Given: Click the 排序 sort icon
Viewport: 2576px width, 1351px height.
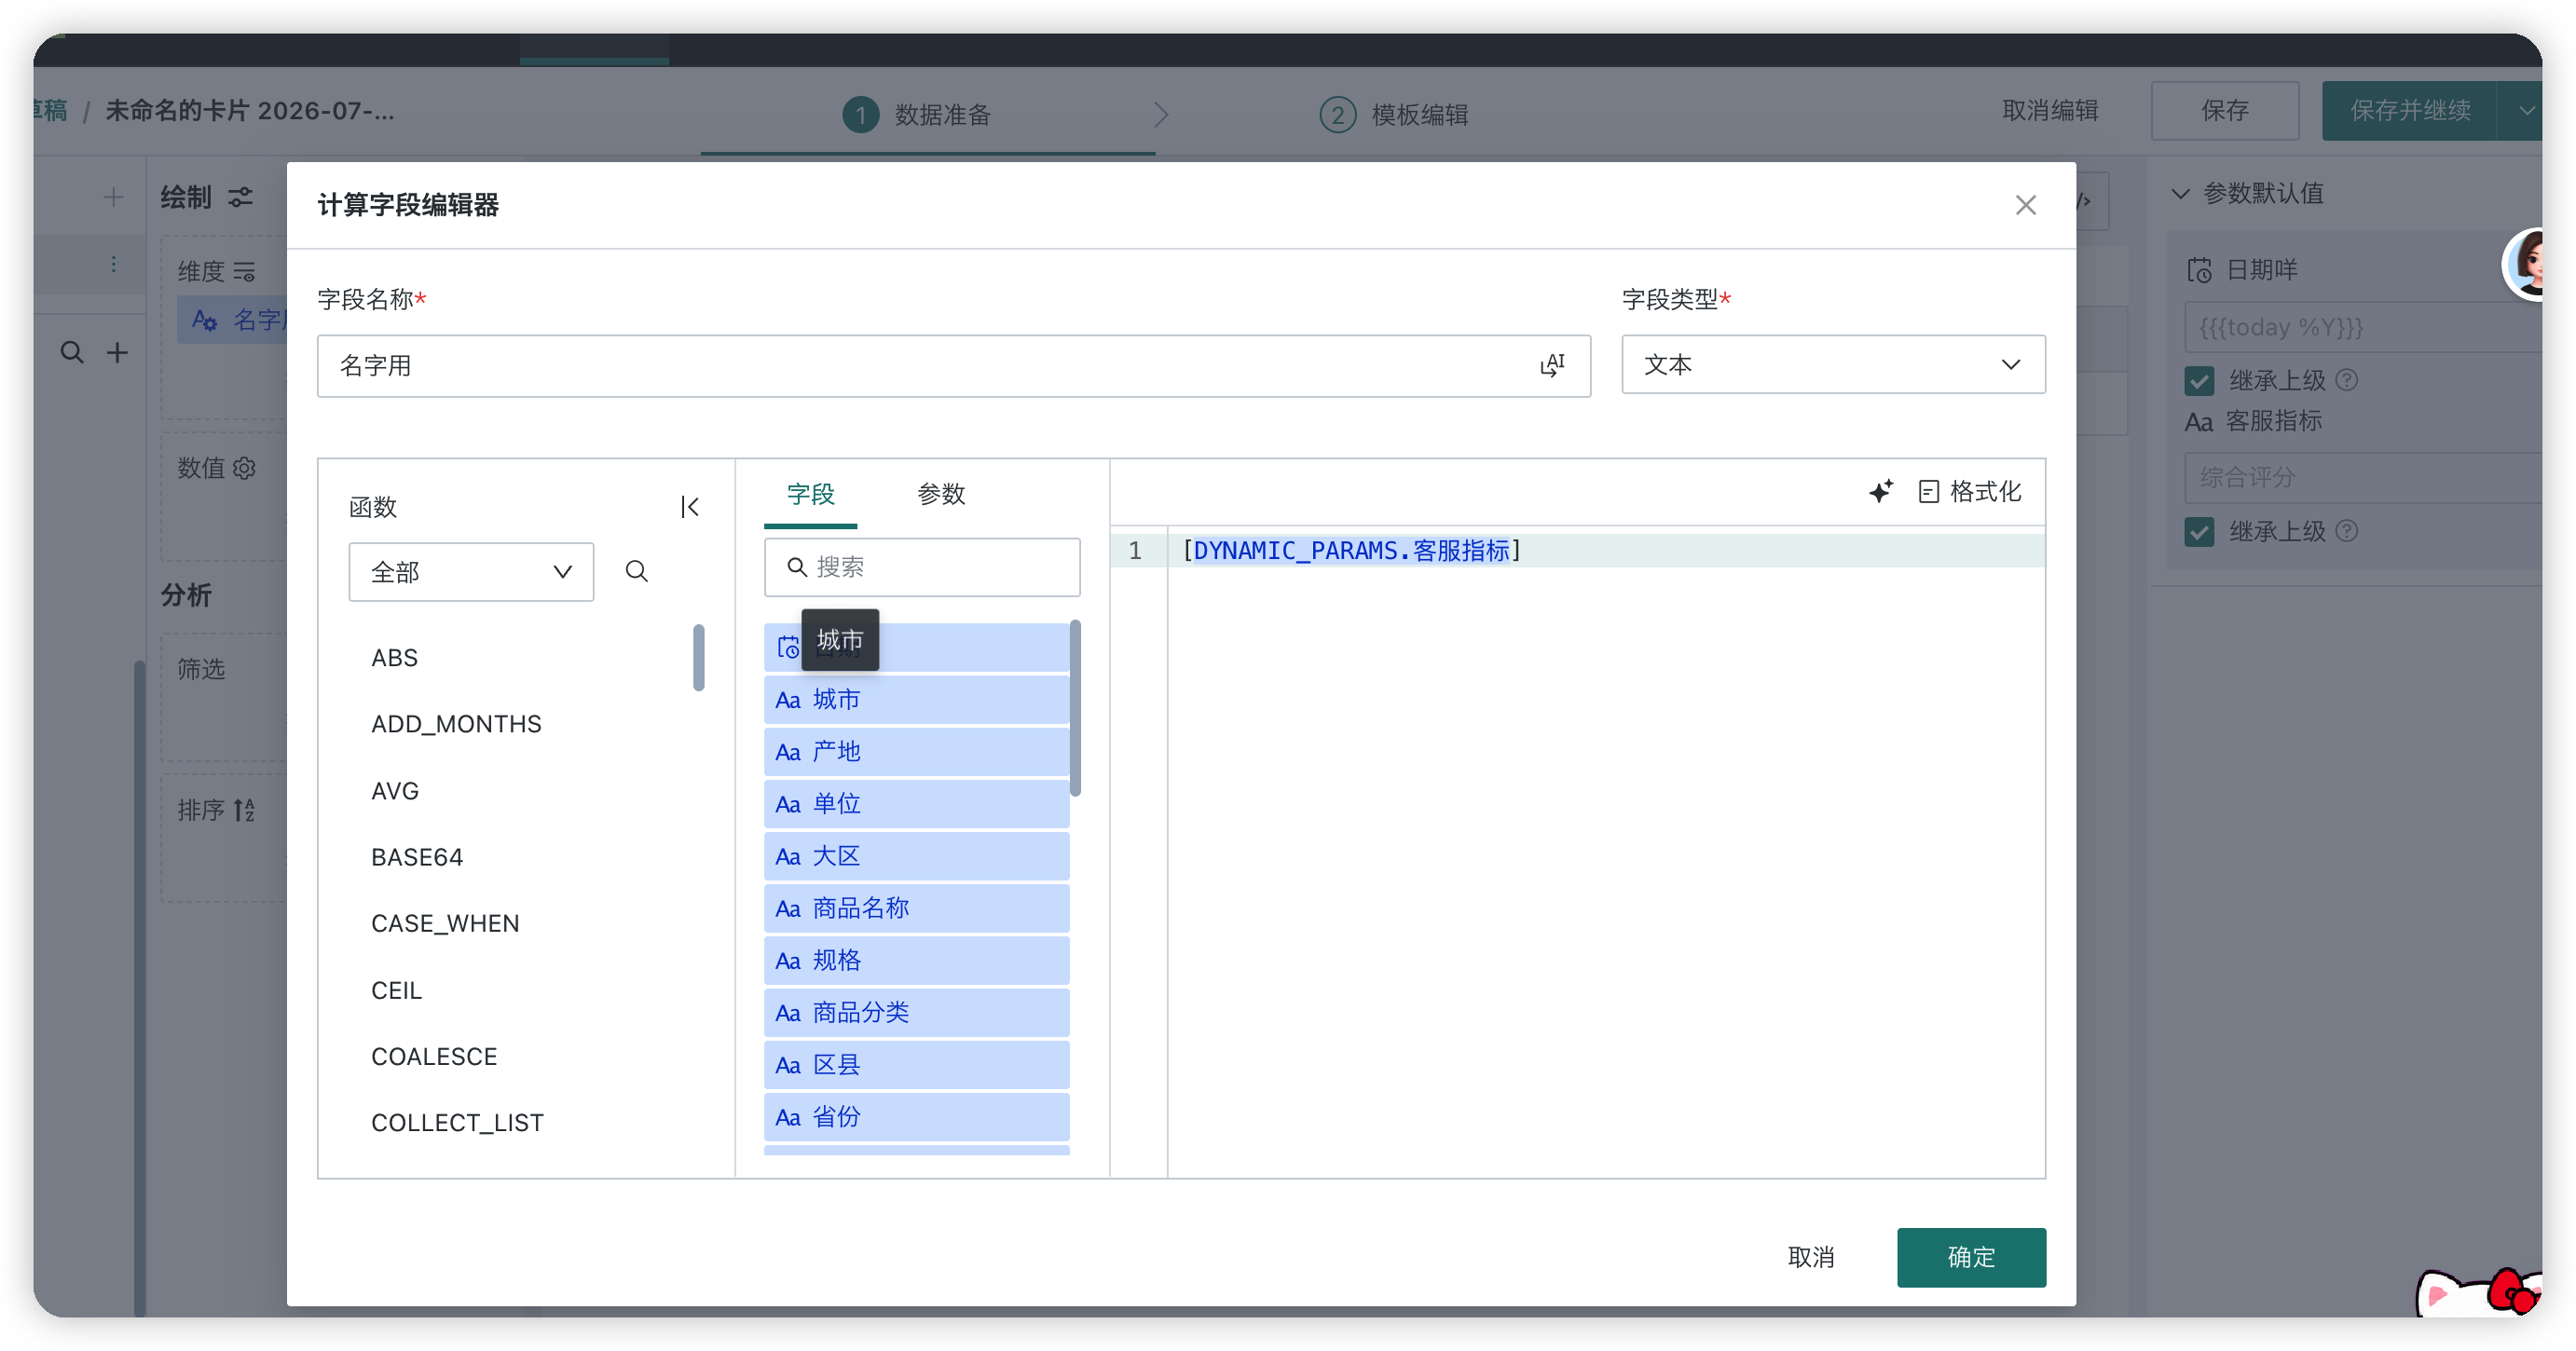Looking at the screenshot, I should point(244,809).
